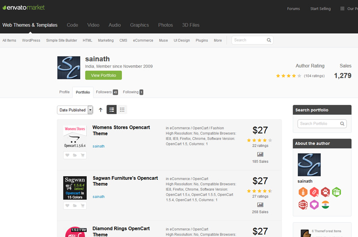Viewport: 358px width, 237px height.
Task: Click the Muse category link
Action: pyautogui.click(x=163, y=40)
